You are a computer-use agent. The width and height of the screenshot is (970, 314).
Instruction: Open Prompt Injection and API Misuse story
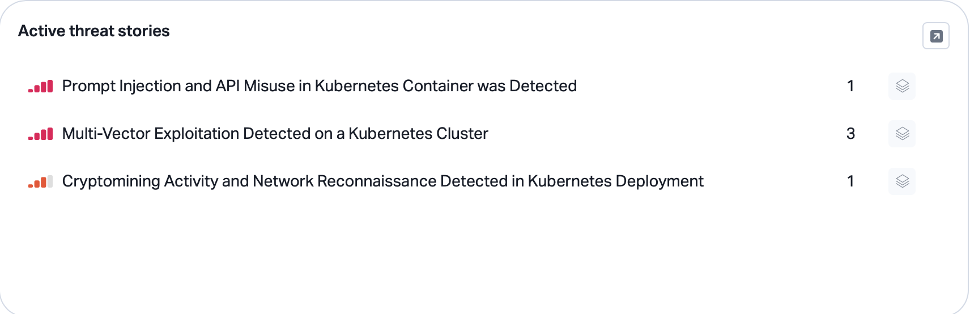[320, 86]
